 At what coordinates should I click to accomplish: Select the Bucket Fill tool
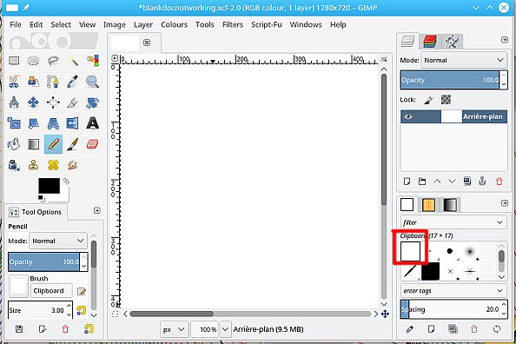click(x=14, y=144)
